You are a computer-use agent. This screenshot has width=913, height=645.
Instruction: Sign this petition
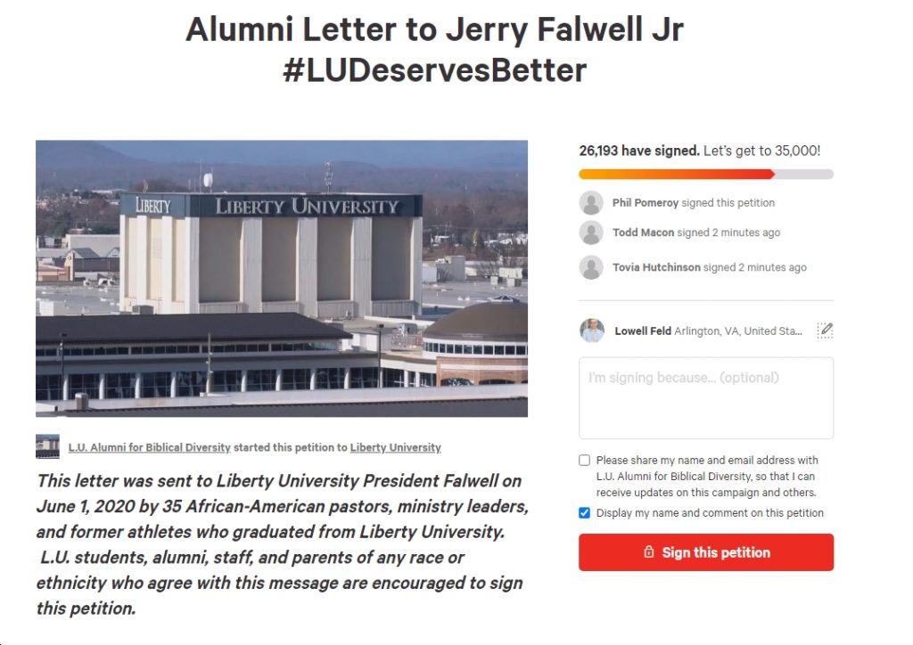[706, 552]
